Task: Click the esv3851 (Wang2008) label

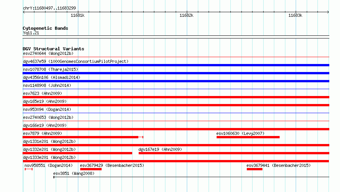Action: tap(74, 173)
